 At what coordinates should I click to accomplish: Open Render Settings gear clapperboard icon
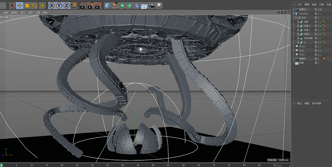[x=98, y=5]
